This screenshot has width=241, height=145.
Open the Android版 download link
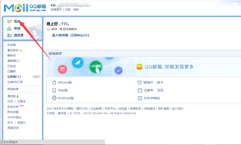click(x=66, y=98)
